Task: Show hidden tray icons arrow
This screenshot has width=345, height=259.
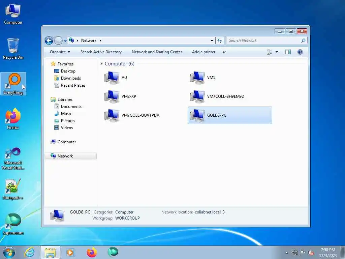Action: (x=286, y=253)
